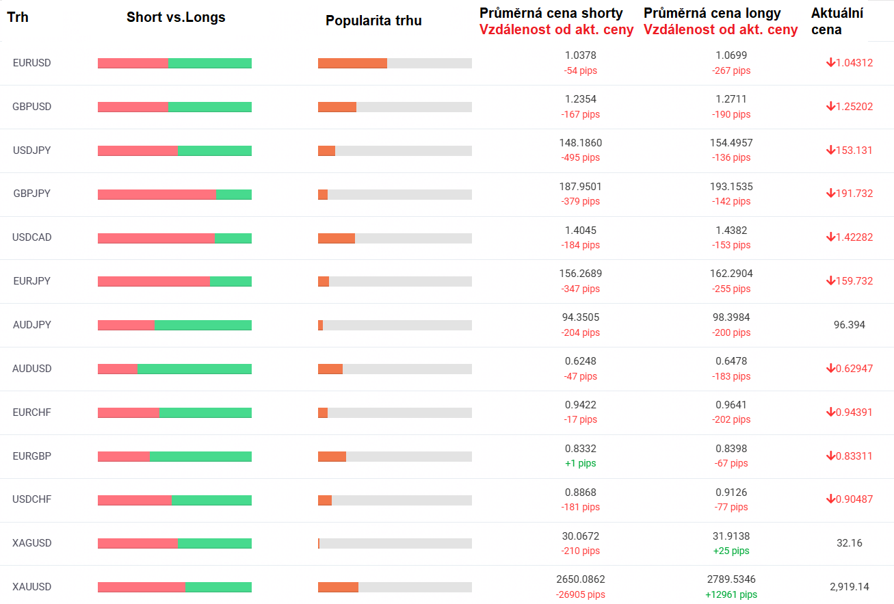894x604 pixels.
Task: Click the XAUUSD popularity bar
Action: coord(395,588)
